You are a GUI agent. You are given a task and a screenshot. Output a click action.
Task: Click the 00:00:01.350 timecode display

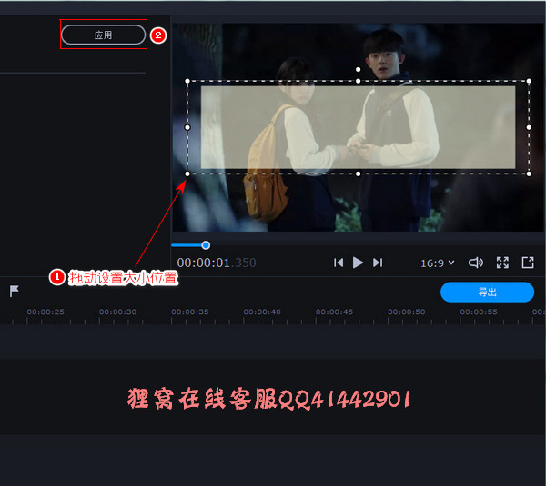tap(217, 263)
